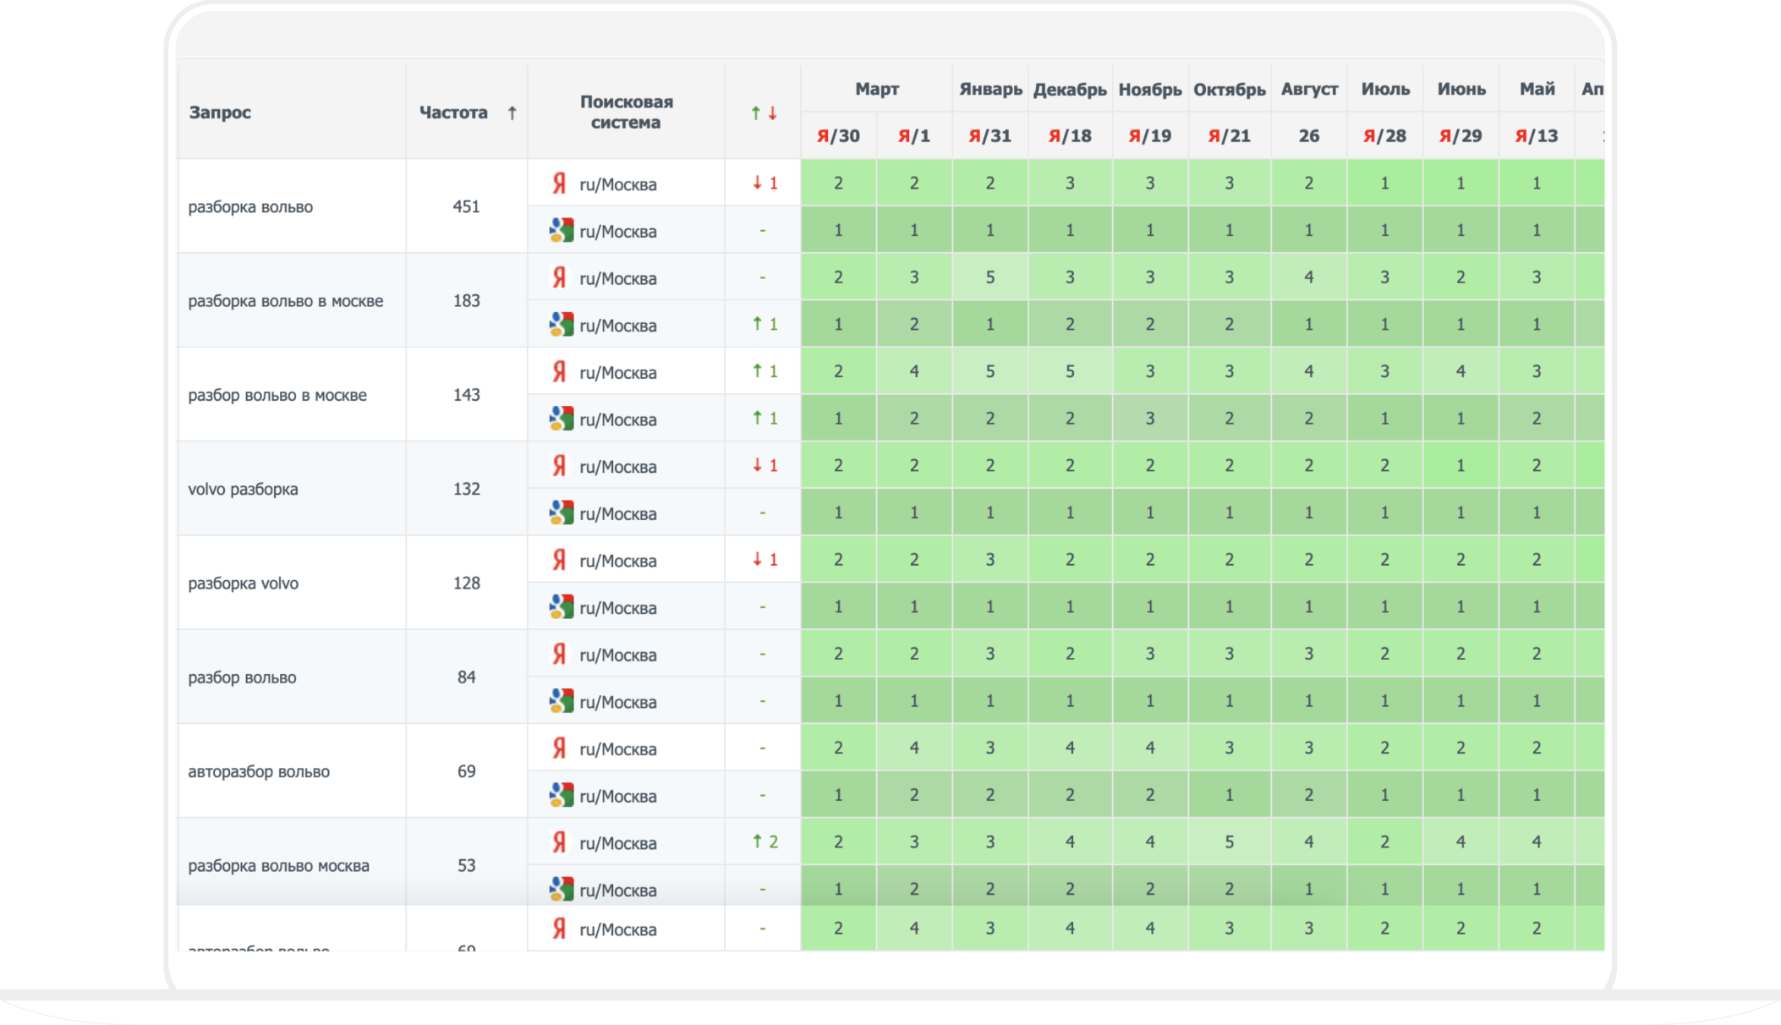This screenshot has width=1781, height=1025.
Task: Click the red down arrow in header
Action: click(772, 112)
